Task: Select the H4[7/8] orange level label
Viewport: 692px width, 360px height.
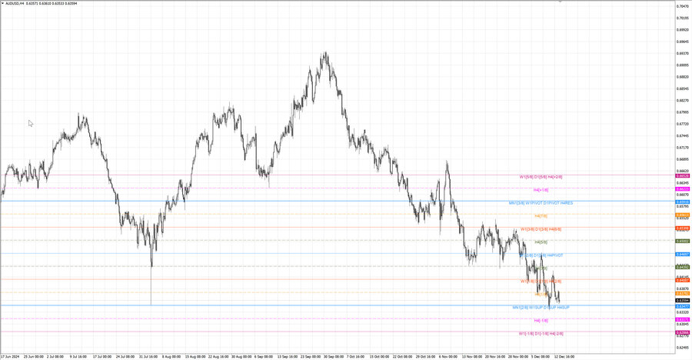Action: [541, 216]
